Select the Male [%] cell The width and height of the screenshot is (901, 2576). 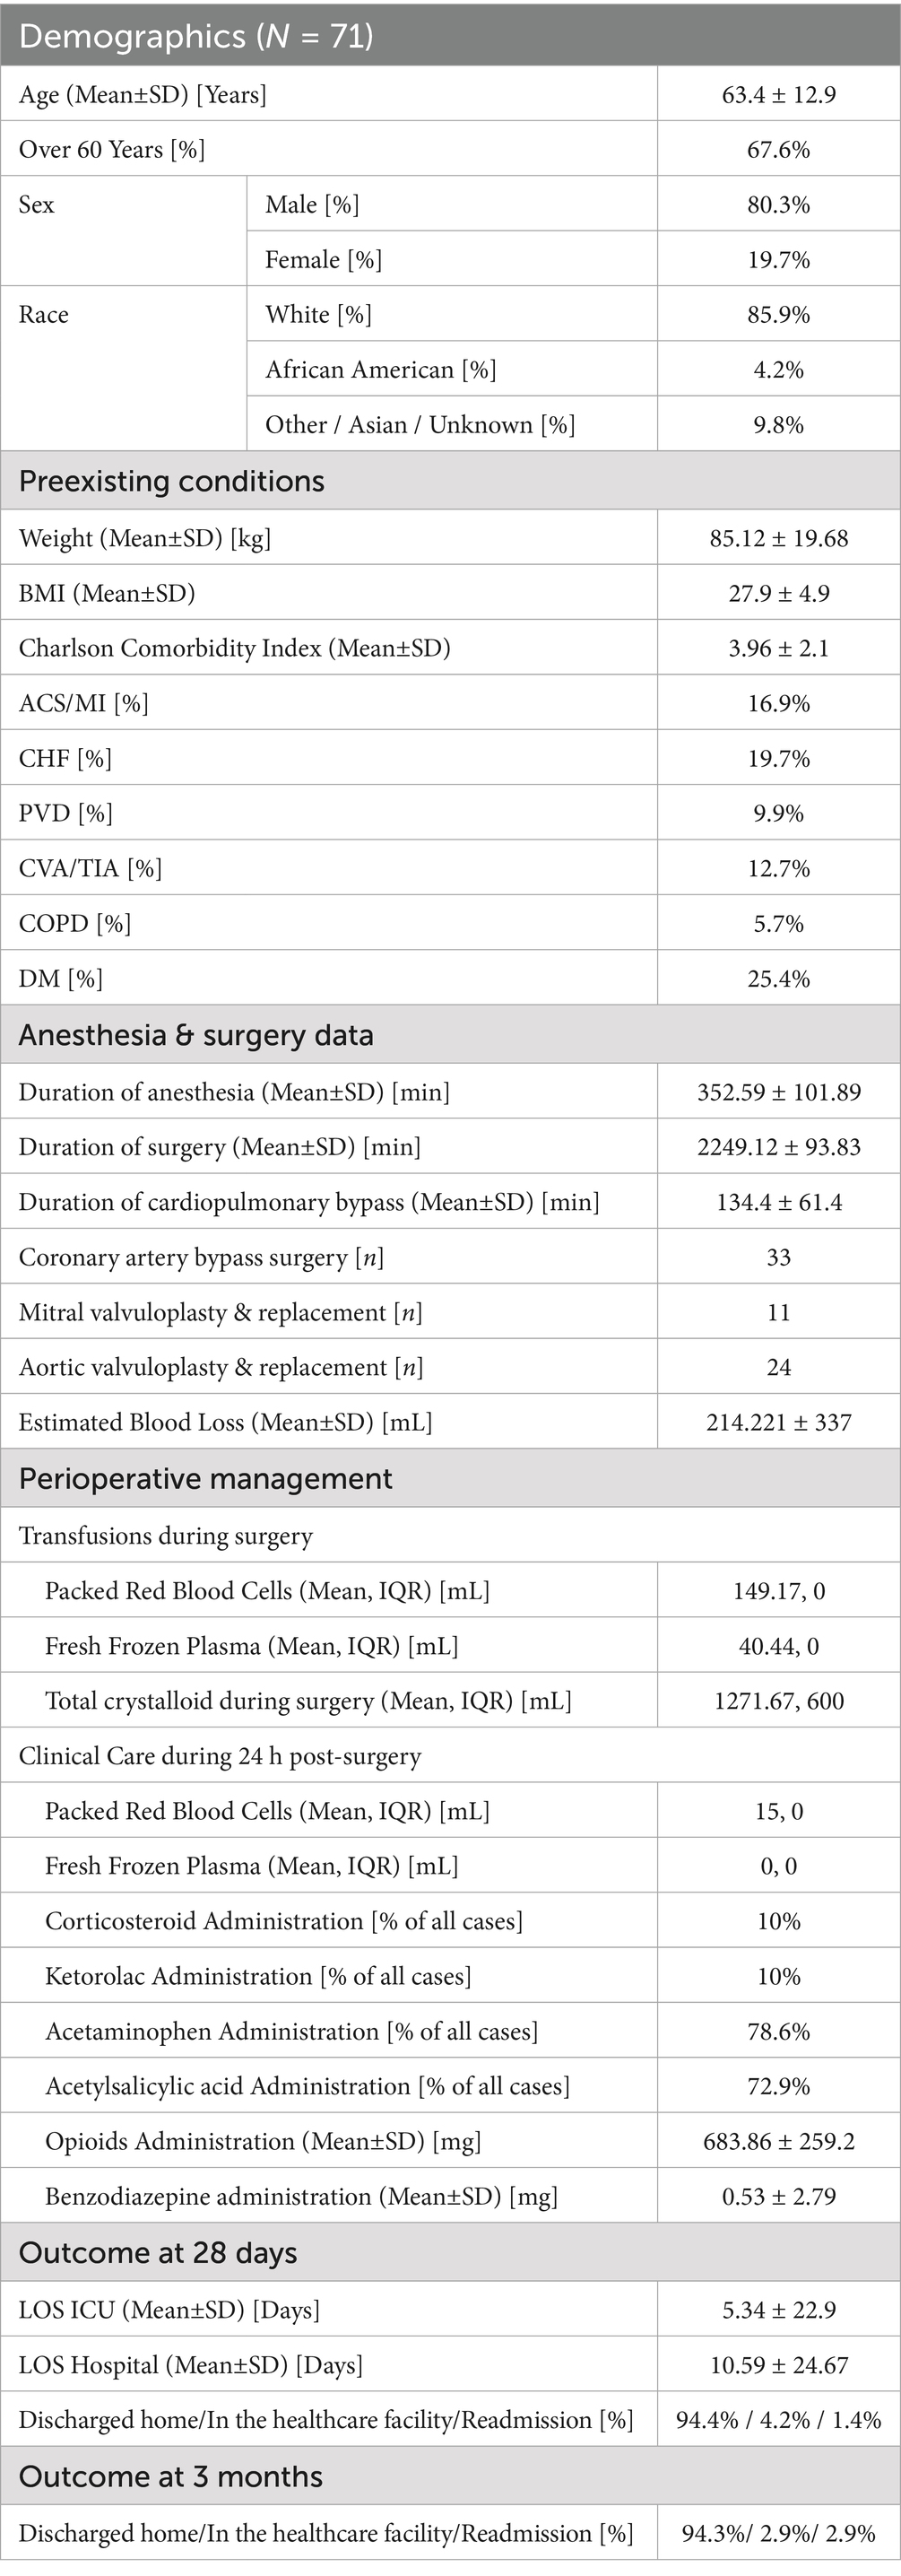click(x=312, y=205)
